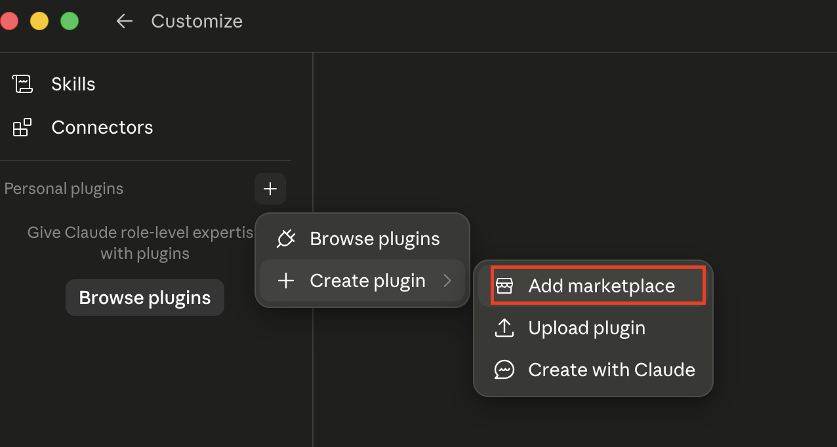The width and height of the screenshot is (837, 447).
Task: Click the plus icon beside Create plugin
Action: [x=286, y=281]
